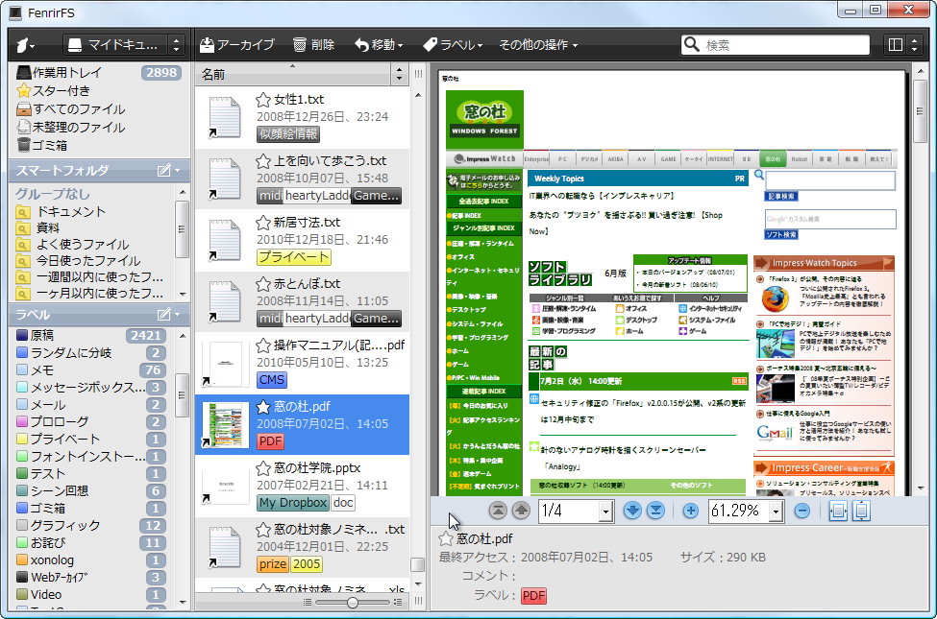The height and width of the screenshot is (619, 937).
Task: Click the アーカイブ (Archive) toolbar icon
Action: 208,43
